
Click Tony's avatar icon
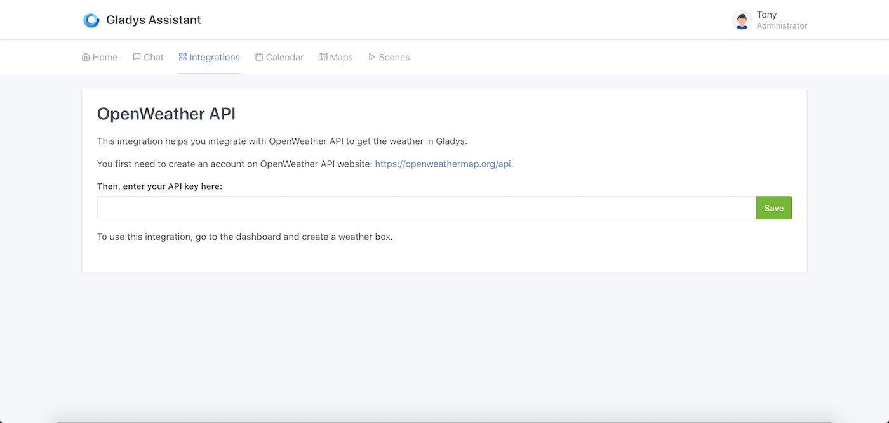742,20
